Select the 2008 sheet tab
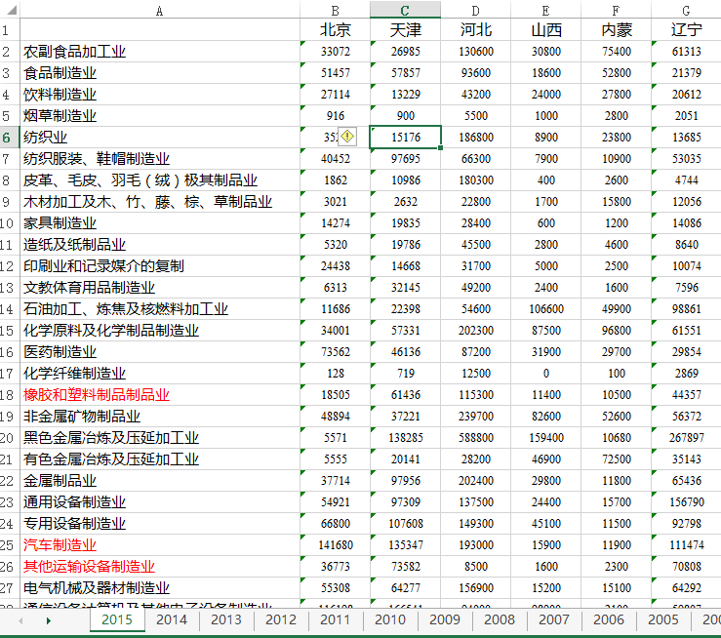 500,619
